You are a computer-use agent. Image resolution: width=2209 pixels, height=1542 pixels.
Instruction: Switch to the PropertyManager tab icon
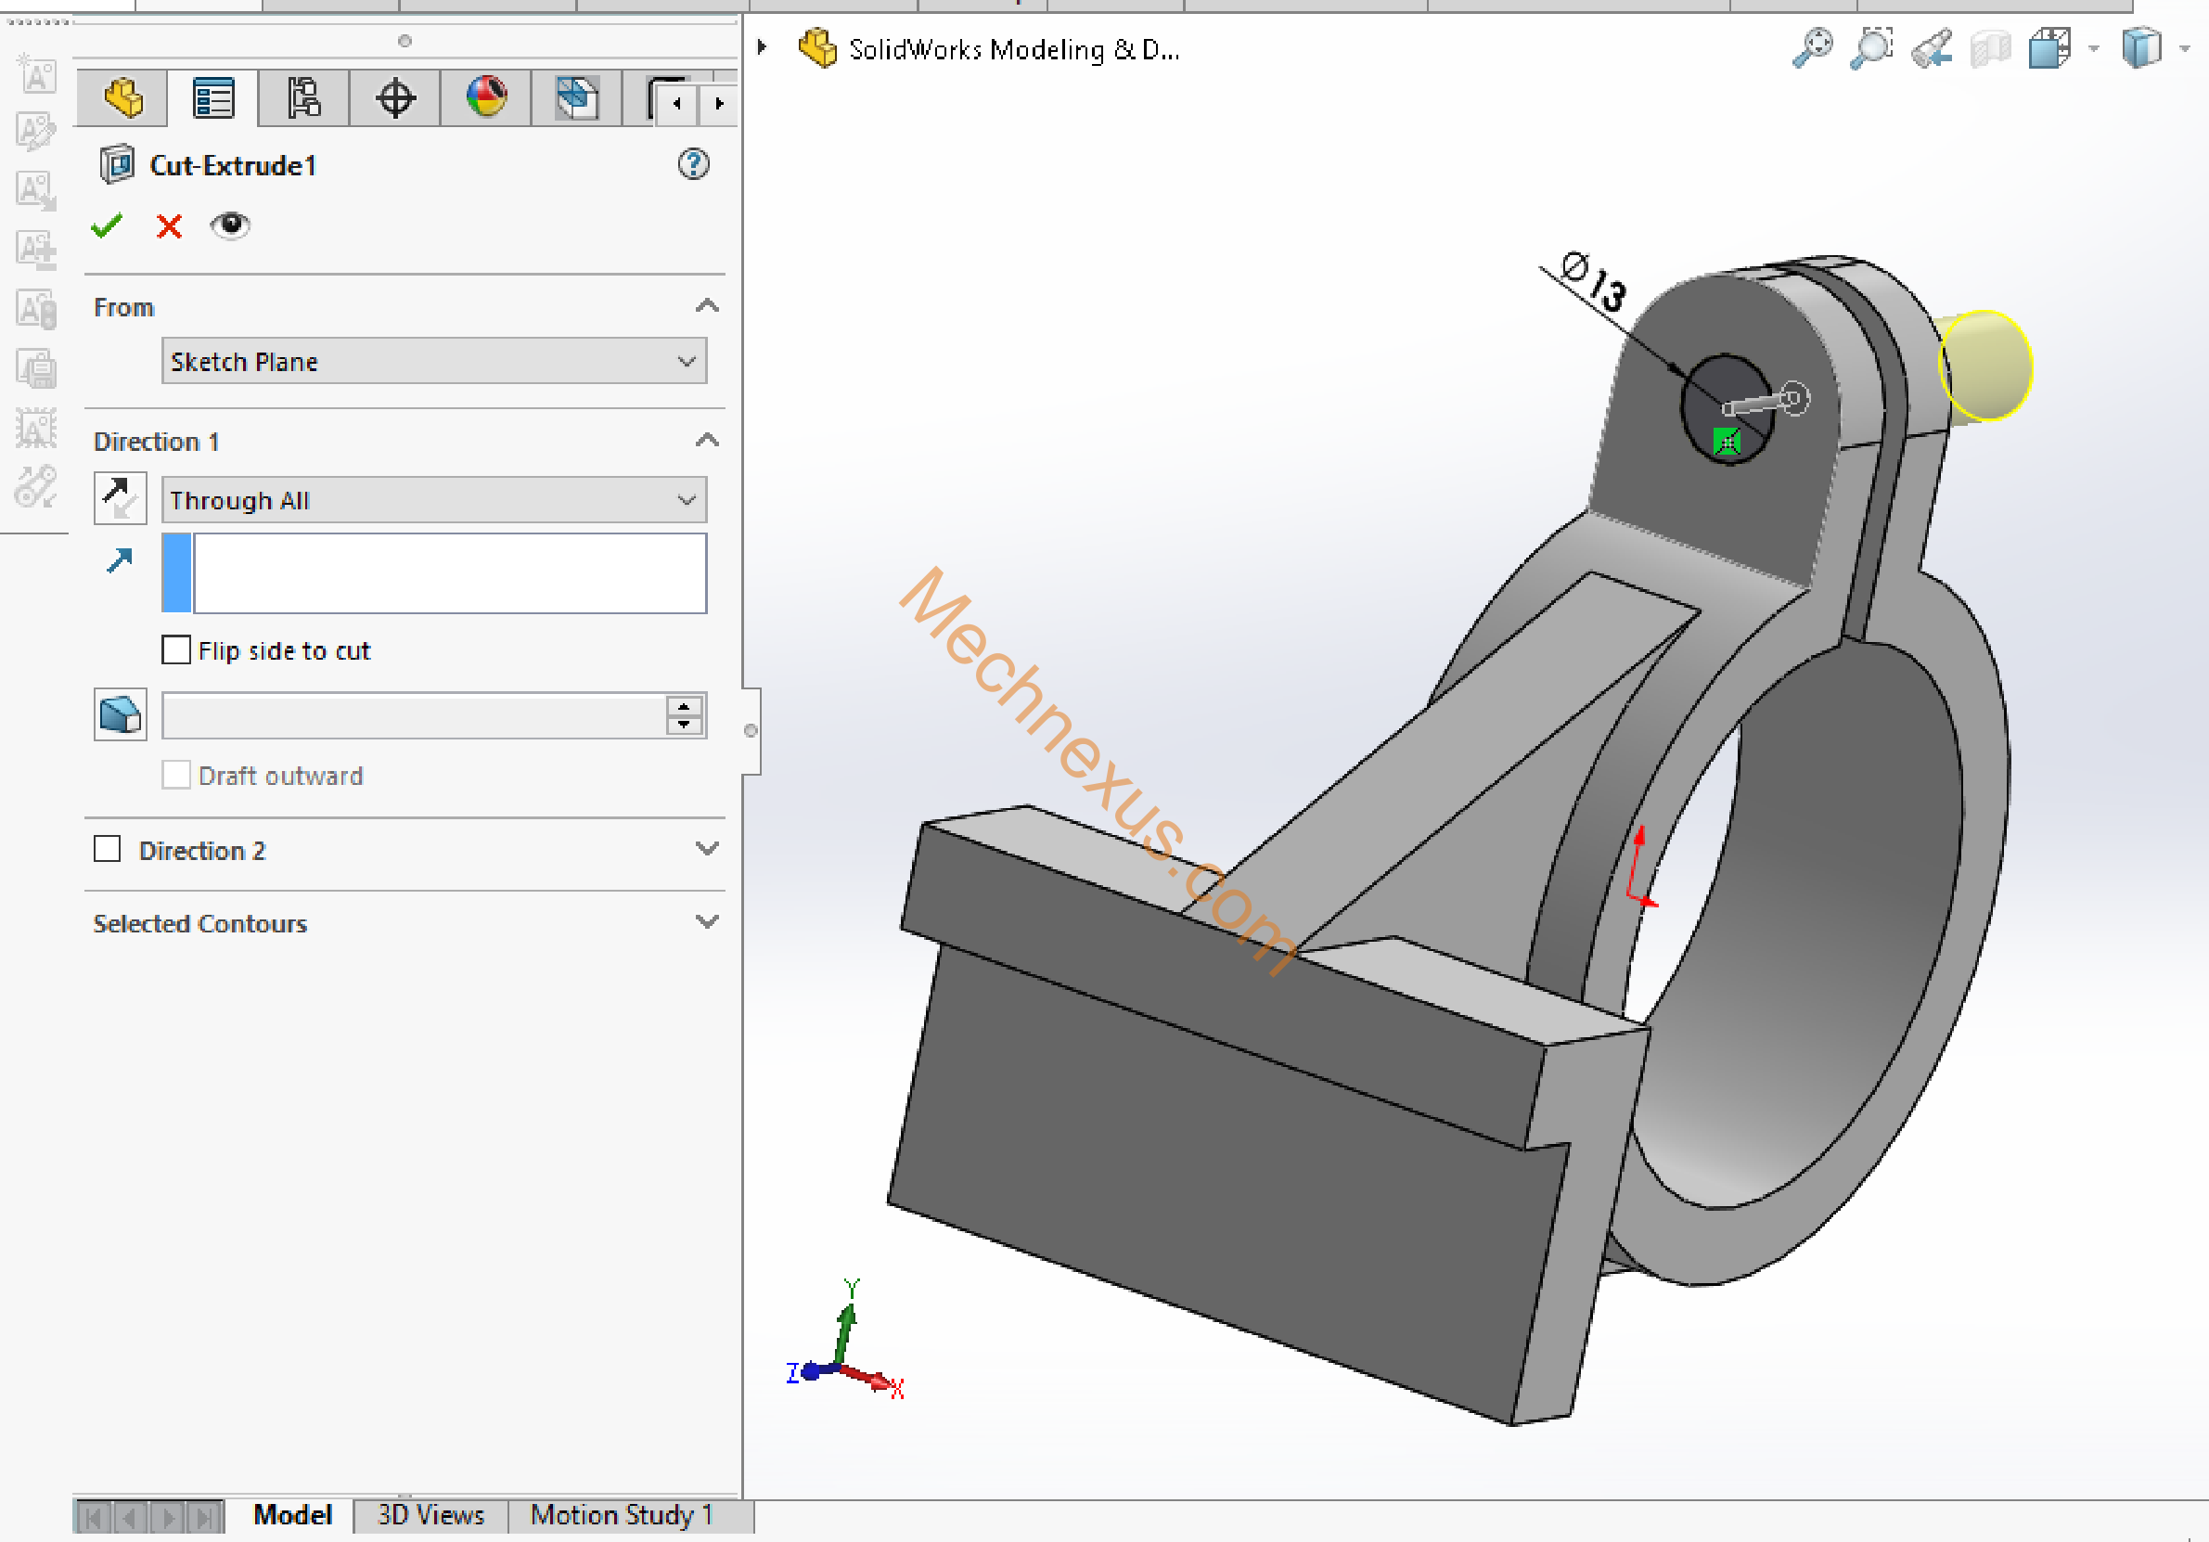click(x=212, y=98)
